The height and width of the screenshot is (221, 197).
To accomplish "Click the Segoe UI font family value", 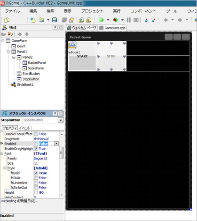I will [x=47, y=159].
